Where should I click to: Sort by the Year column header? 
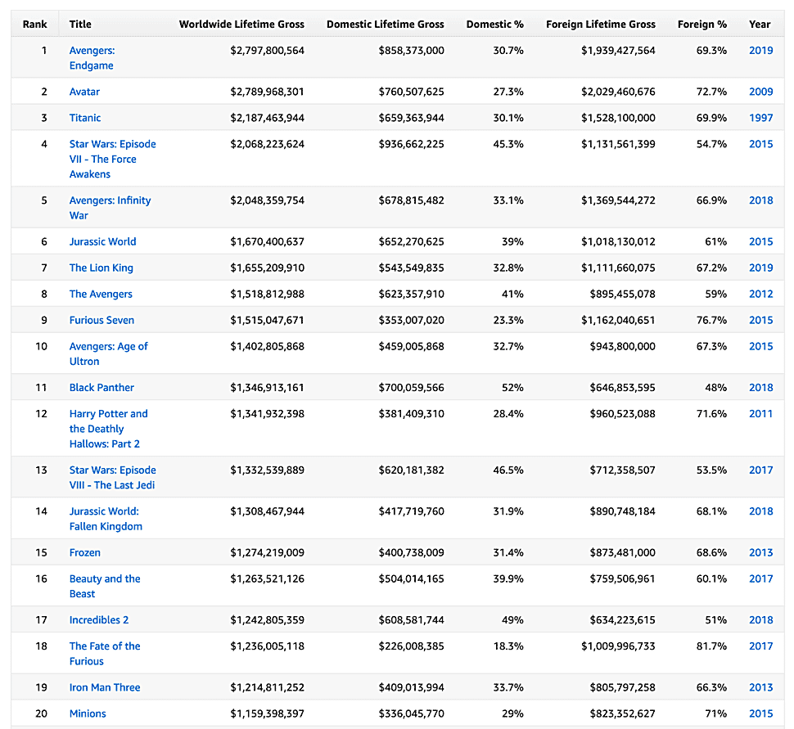point(760,25)
